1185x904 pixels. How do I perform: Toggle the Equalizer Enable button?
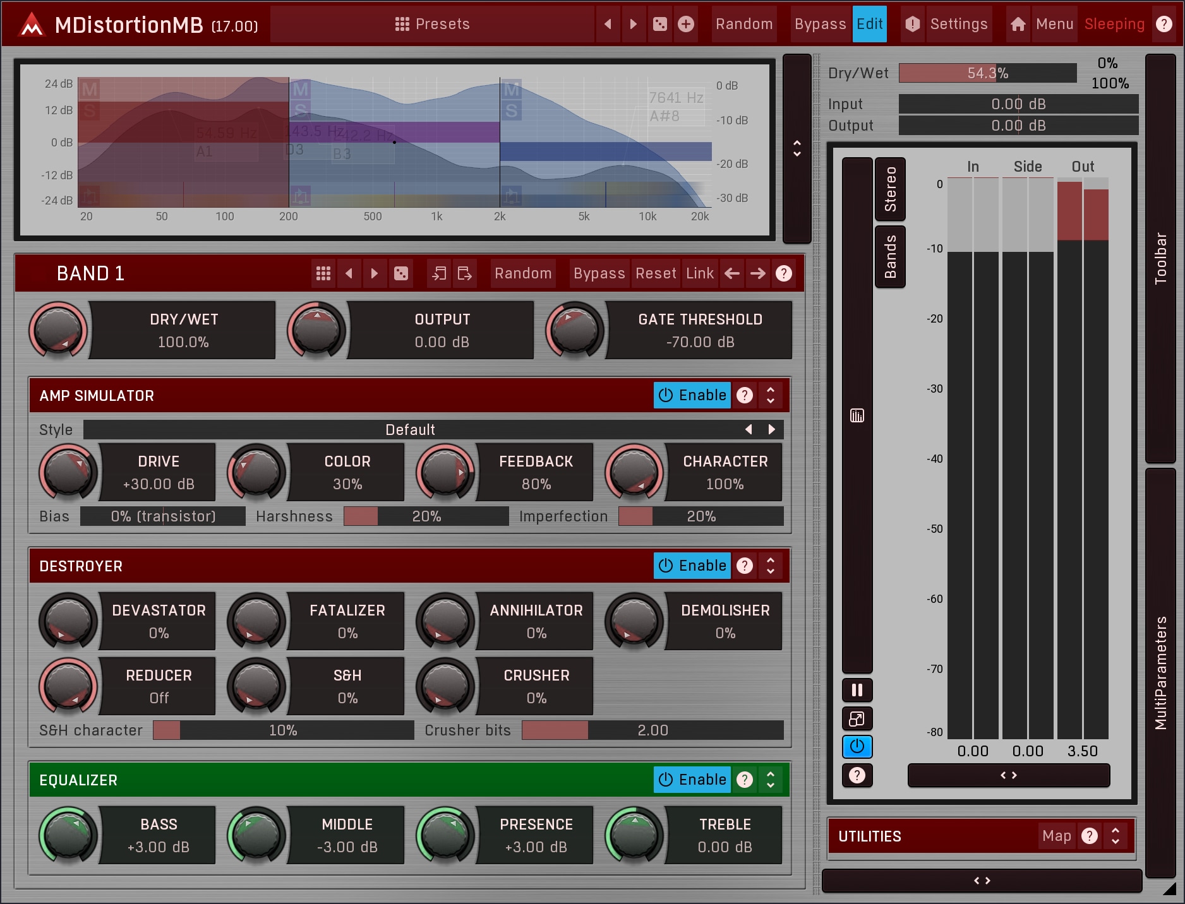692,780
